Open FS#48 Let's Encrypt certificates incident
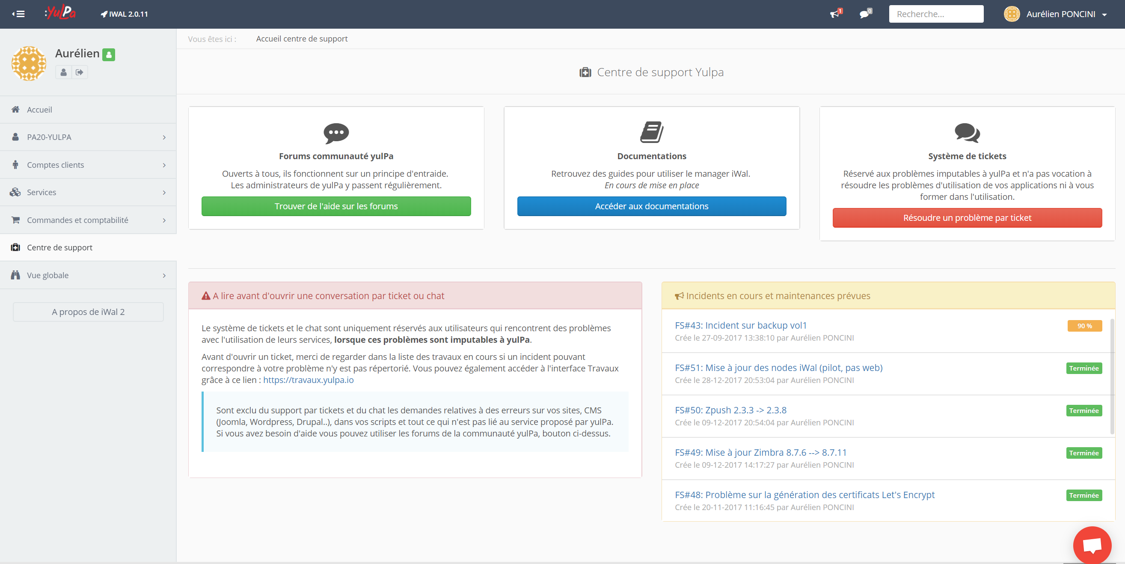Image resolution: width=1125 pixels, height=564 pixels. (805, 495)
